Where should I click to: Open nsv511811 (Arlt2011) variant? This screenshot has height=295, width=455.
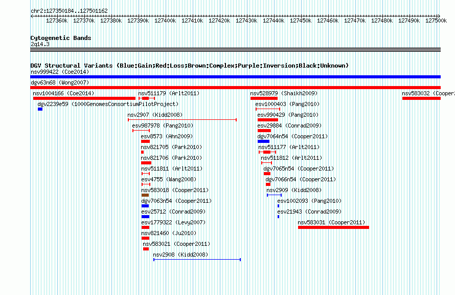(172, 168)
